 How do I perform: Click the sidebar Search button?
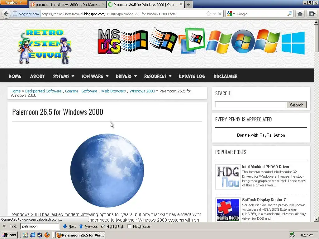297,105
